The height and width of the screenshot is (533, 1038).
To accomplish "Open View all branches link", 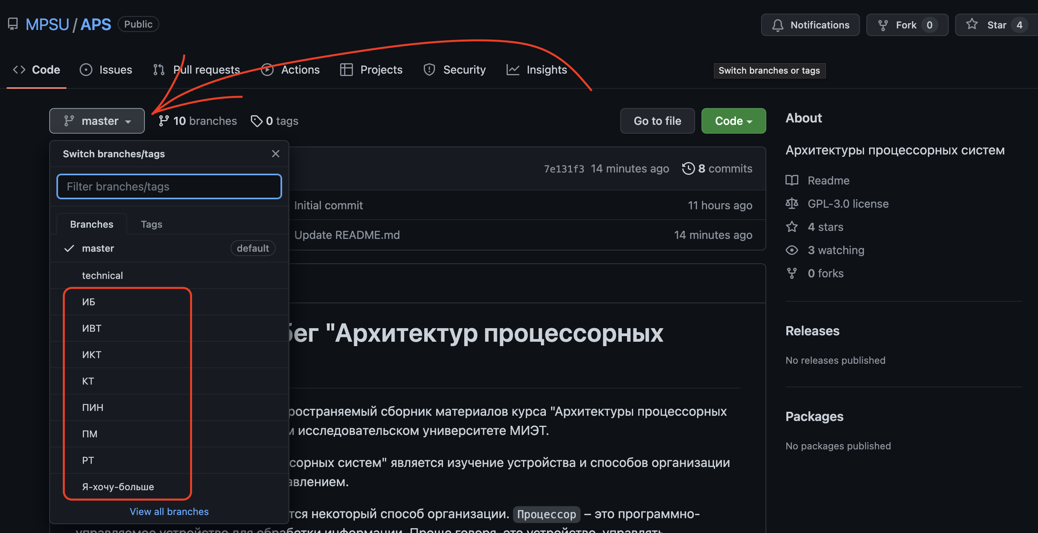I will coord(169,511).
